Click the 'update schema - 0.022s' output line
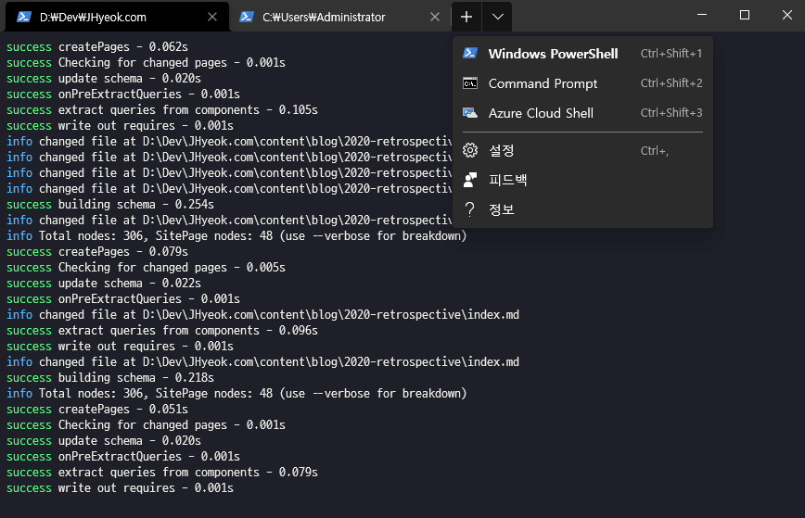The image size is (805, 518). coord(104,284)
